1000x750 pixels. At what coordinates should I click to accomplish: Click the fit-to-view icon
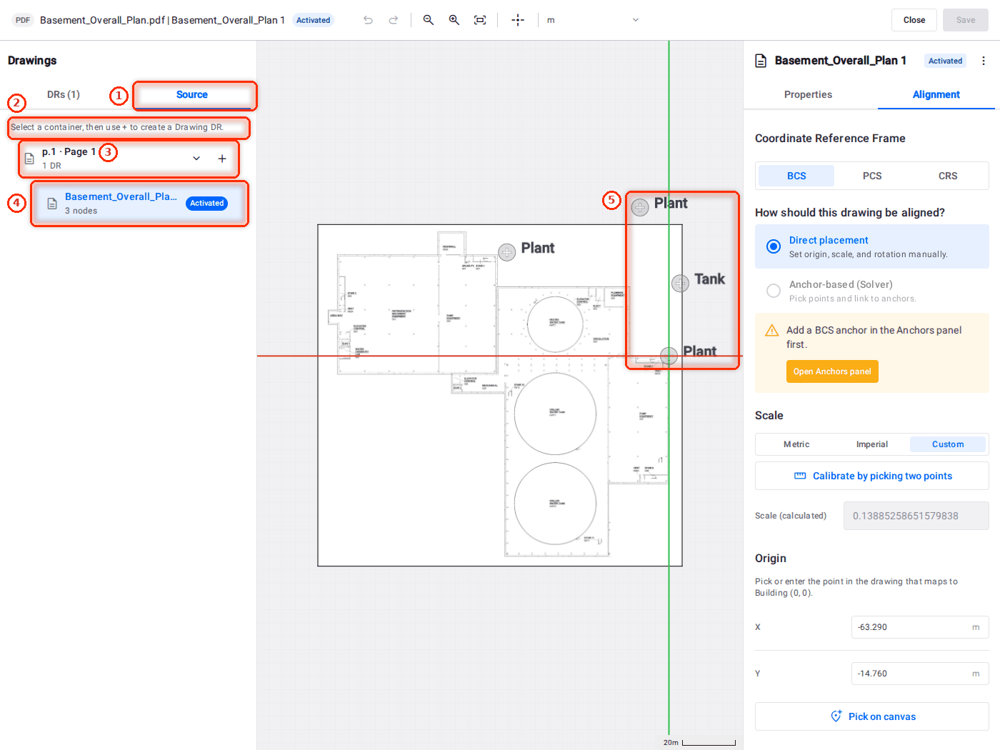click(x=480, y=20)
